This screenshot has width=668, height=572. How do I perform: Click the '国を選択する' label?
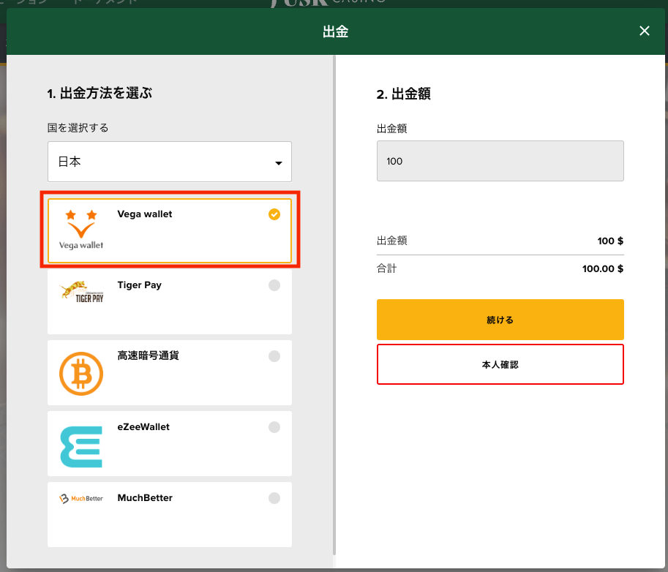[x=78, y=128]
